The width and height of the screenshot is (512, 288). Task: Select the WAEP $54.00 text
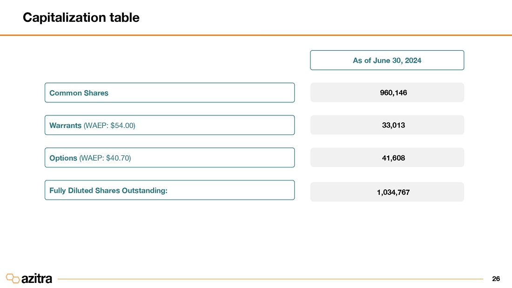(x=109, y=126)
